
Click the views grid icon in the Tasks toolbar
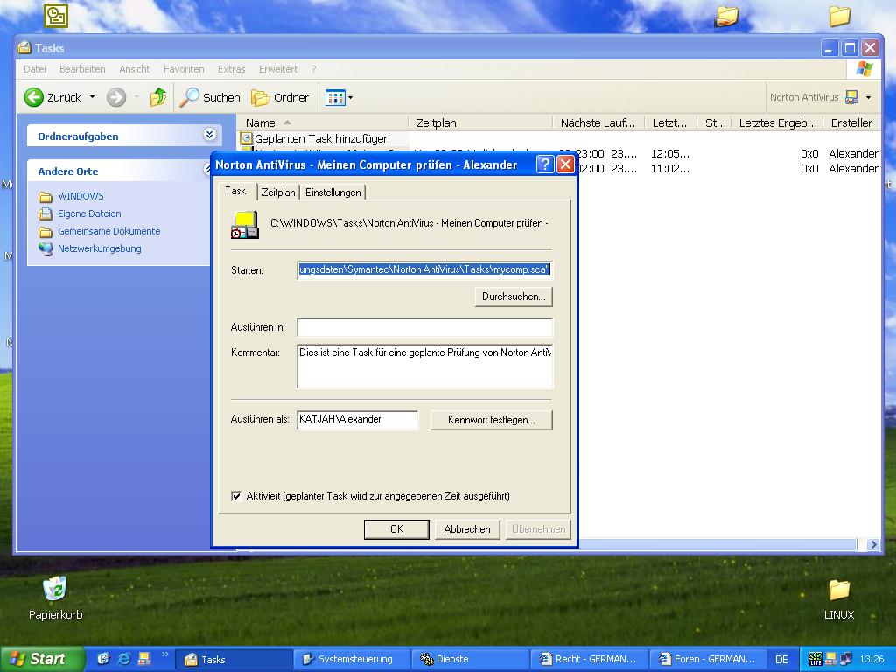[335, 98]
